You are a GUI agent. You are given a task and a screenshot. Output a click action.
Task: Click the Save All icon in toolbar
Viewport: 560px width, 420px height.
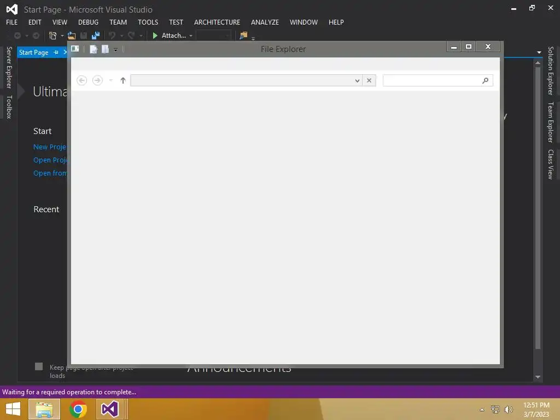click(96, 36)
